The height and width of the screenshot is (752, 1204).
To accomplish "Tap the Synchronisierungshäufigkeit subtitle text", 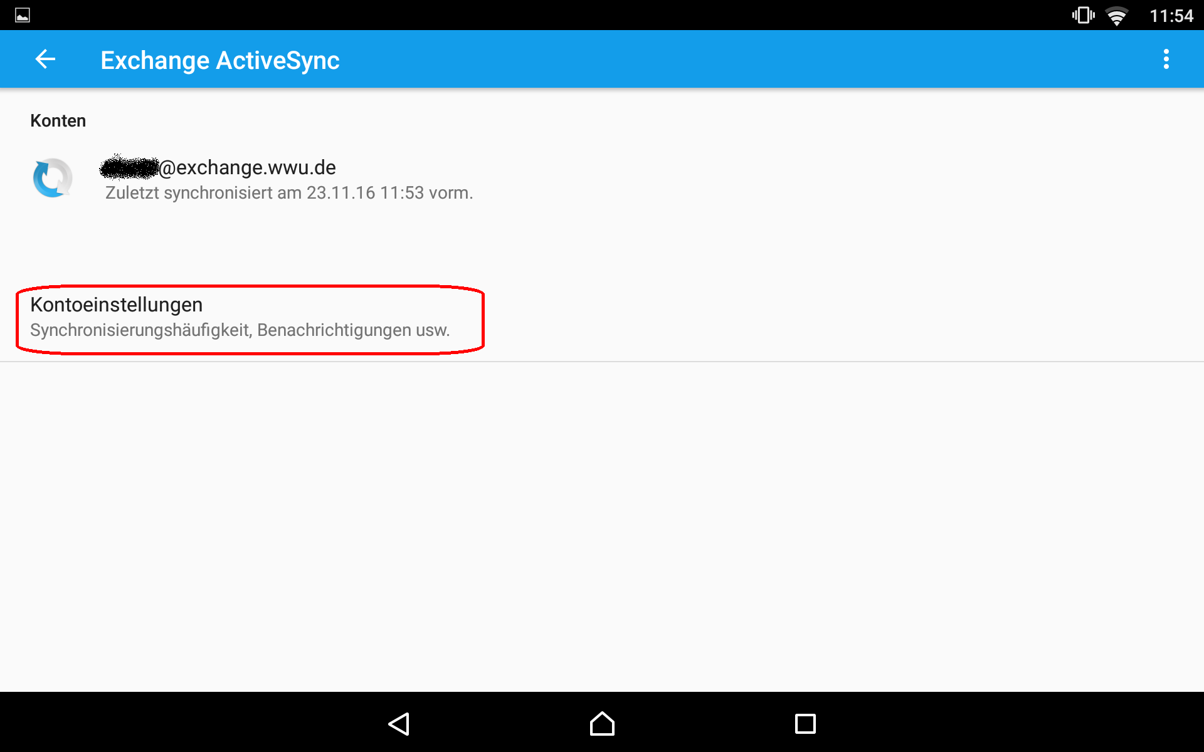I will pyautogui.click(x=140, y=330).
